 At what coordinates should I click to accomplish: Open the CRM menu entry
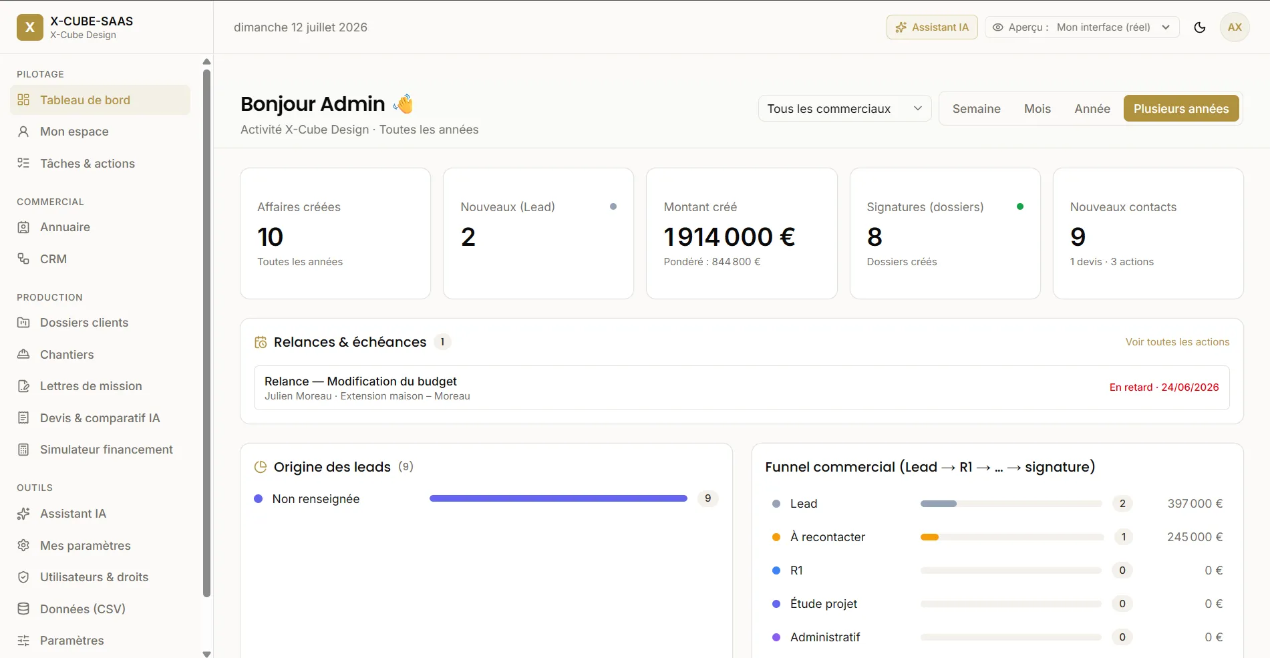click(x=100, y=259)
